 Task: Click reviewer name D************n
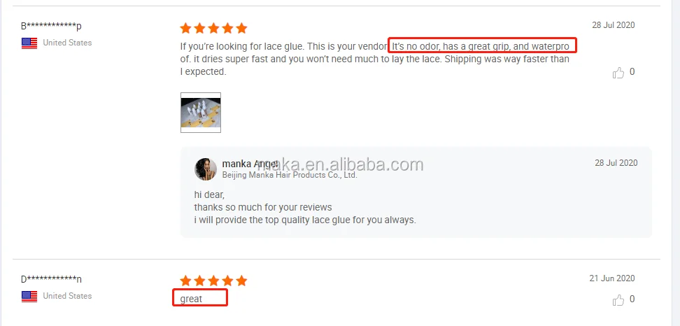51,279
